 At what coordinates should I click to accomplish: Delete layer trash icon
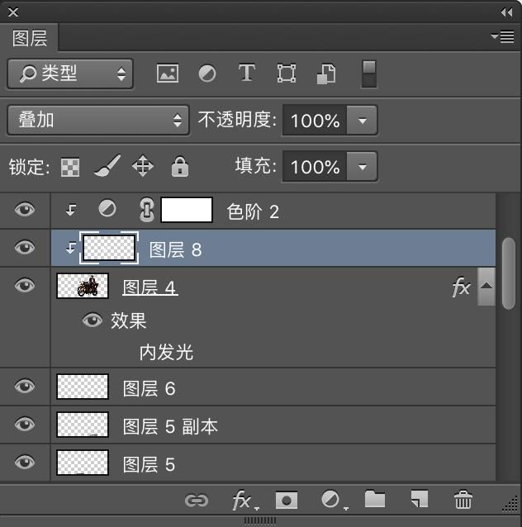[x=463, y=499]
